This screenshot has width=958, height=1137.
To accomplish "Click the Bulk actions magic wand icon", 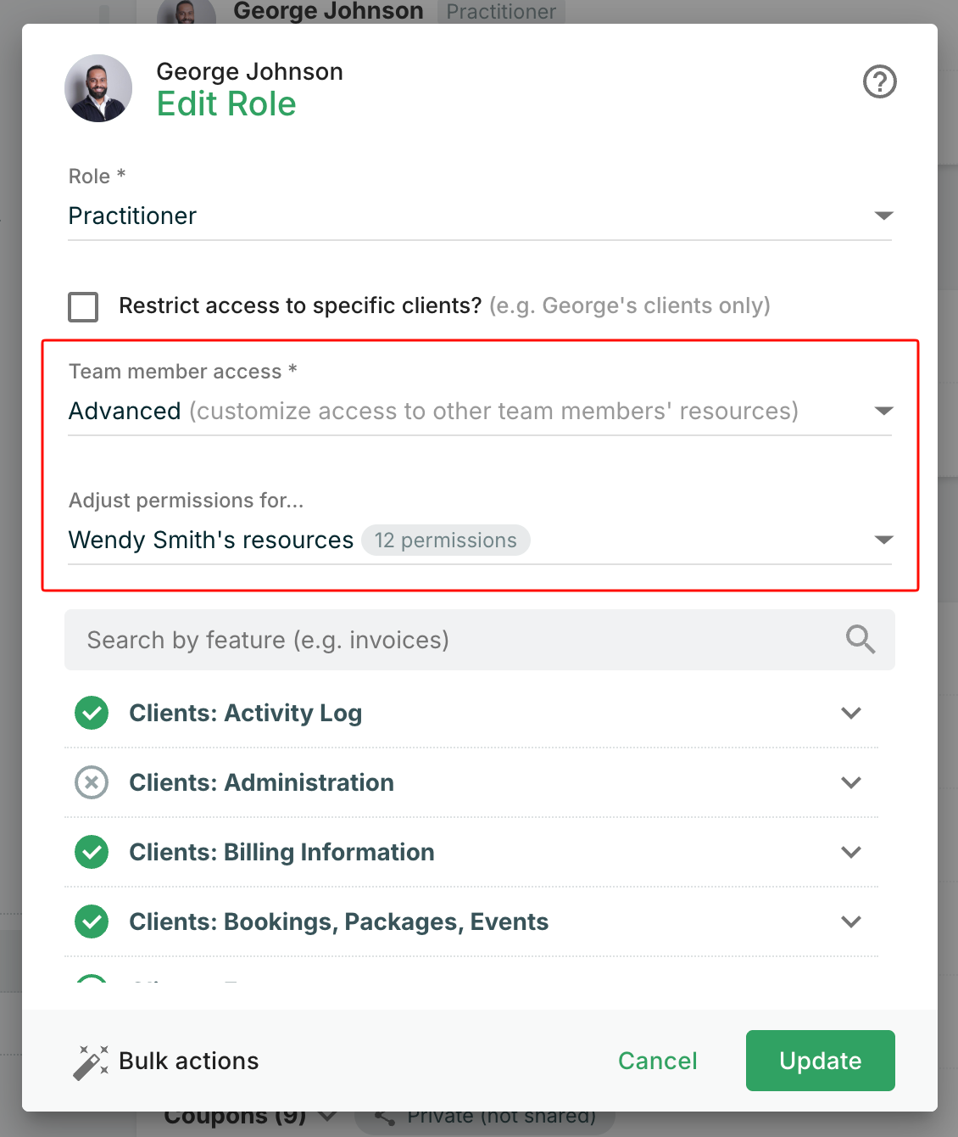I will click(x=91, y=1061).
